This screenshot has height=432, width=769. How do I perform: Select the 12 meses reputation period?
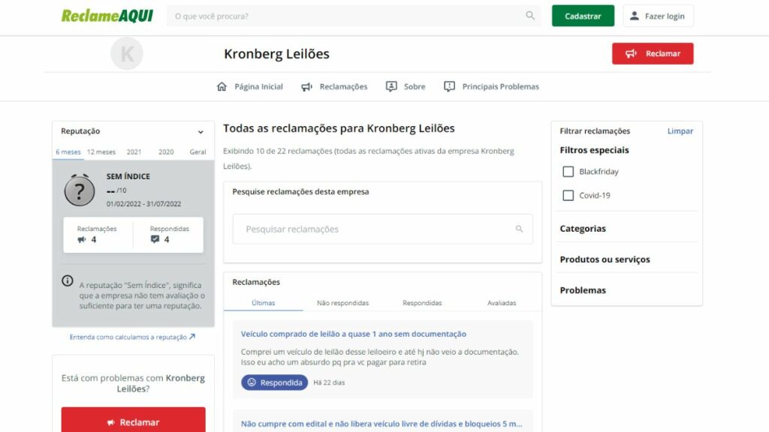[101, 152]
